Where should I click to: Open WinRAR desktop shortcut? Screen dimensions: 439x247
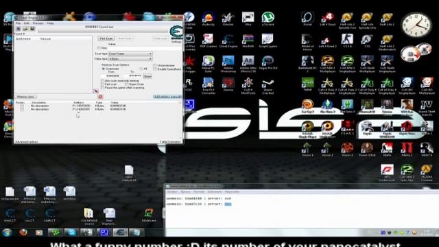coord(248,41)
